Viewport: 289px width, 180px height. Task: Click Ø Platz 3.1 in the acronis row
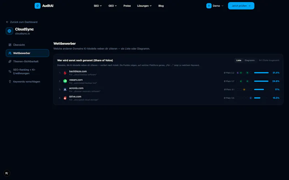point(229,89)
